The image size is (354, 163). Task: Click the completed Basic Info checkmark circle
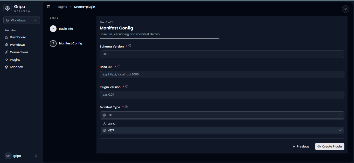click(53, 29)
